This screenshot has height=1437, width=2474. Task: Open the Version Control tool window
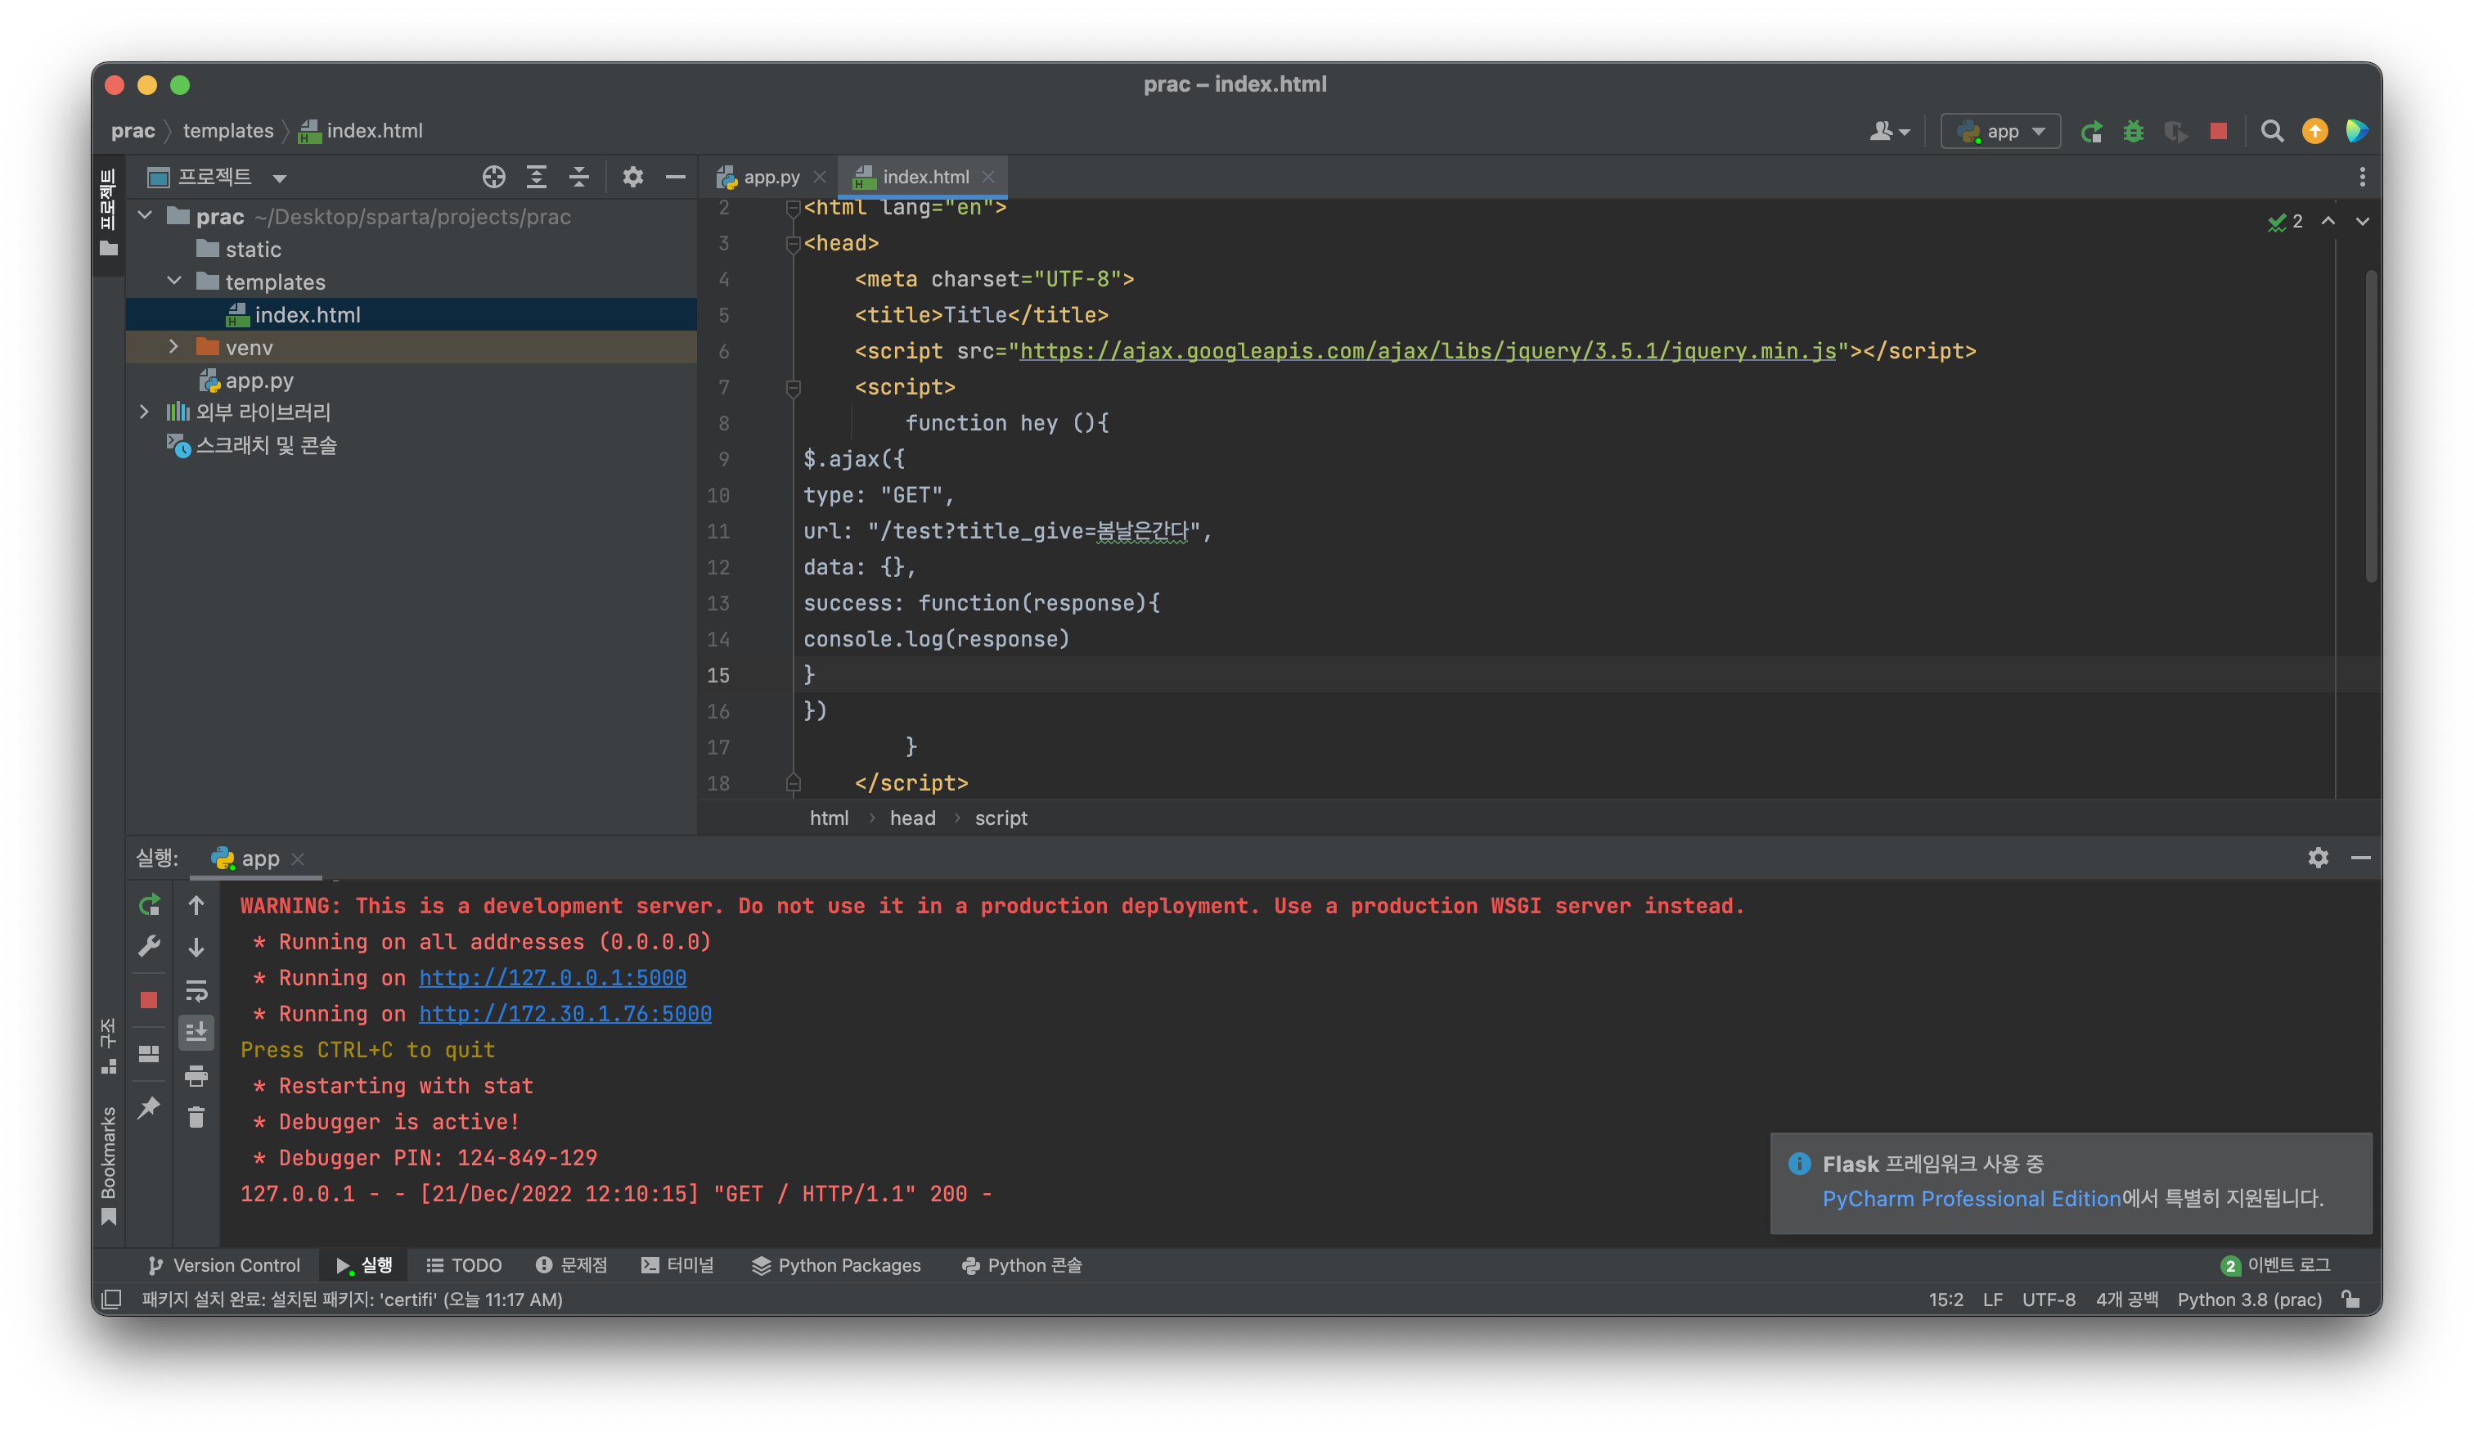224,1265
